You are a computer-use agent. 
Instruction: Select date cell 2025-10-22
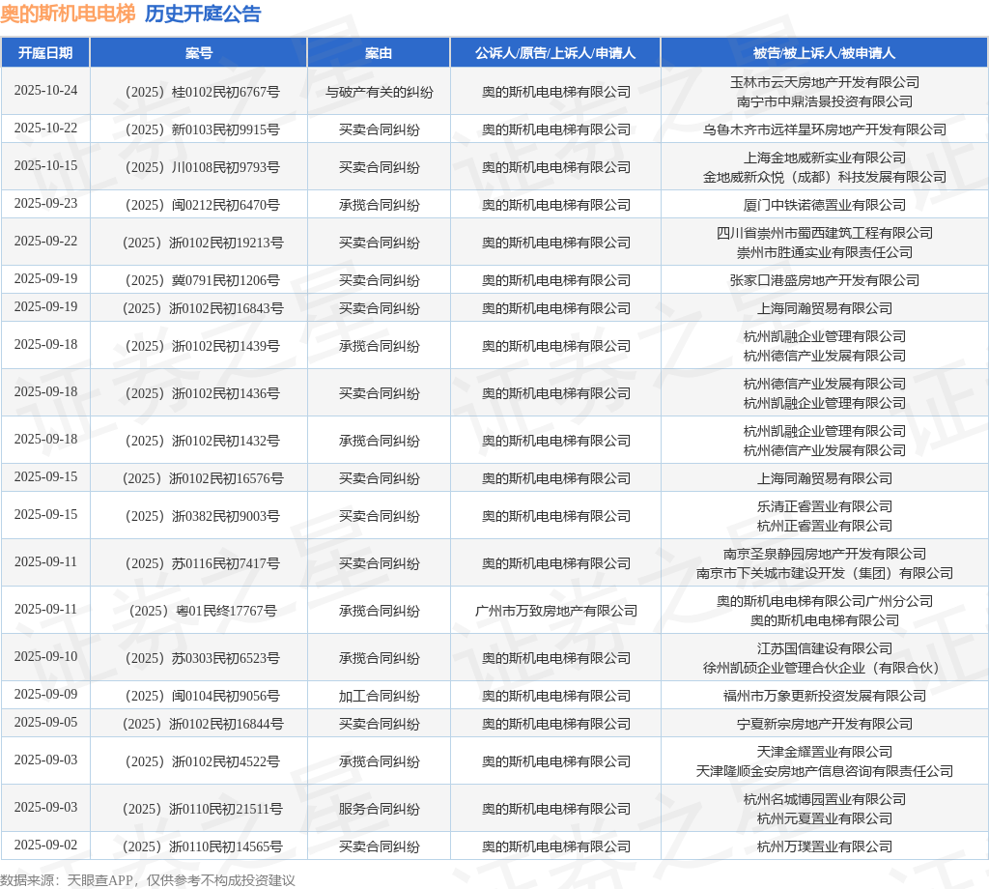point(46,129)
